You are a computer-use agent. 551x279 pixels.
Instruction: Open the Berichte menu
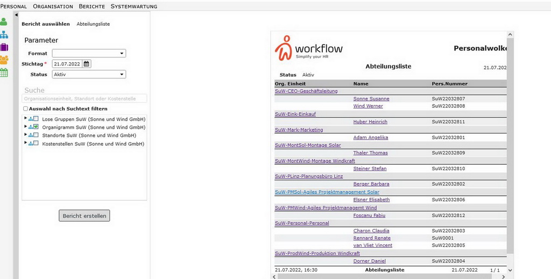[91, 6]
